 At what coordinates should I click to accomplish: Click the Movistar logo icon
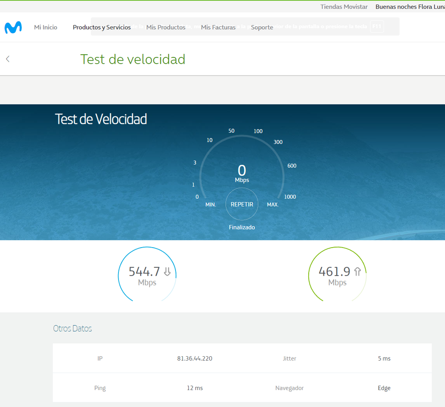pos(13,28)
